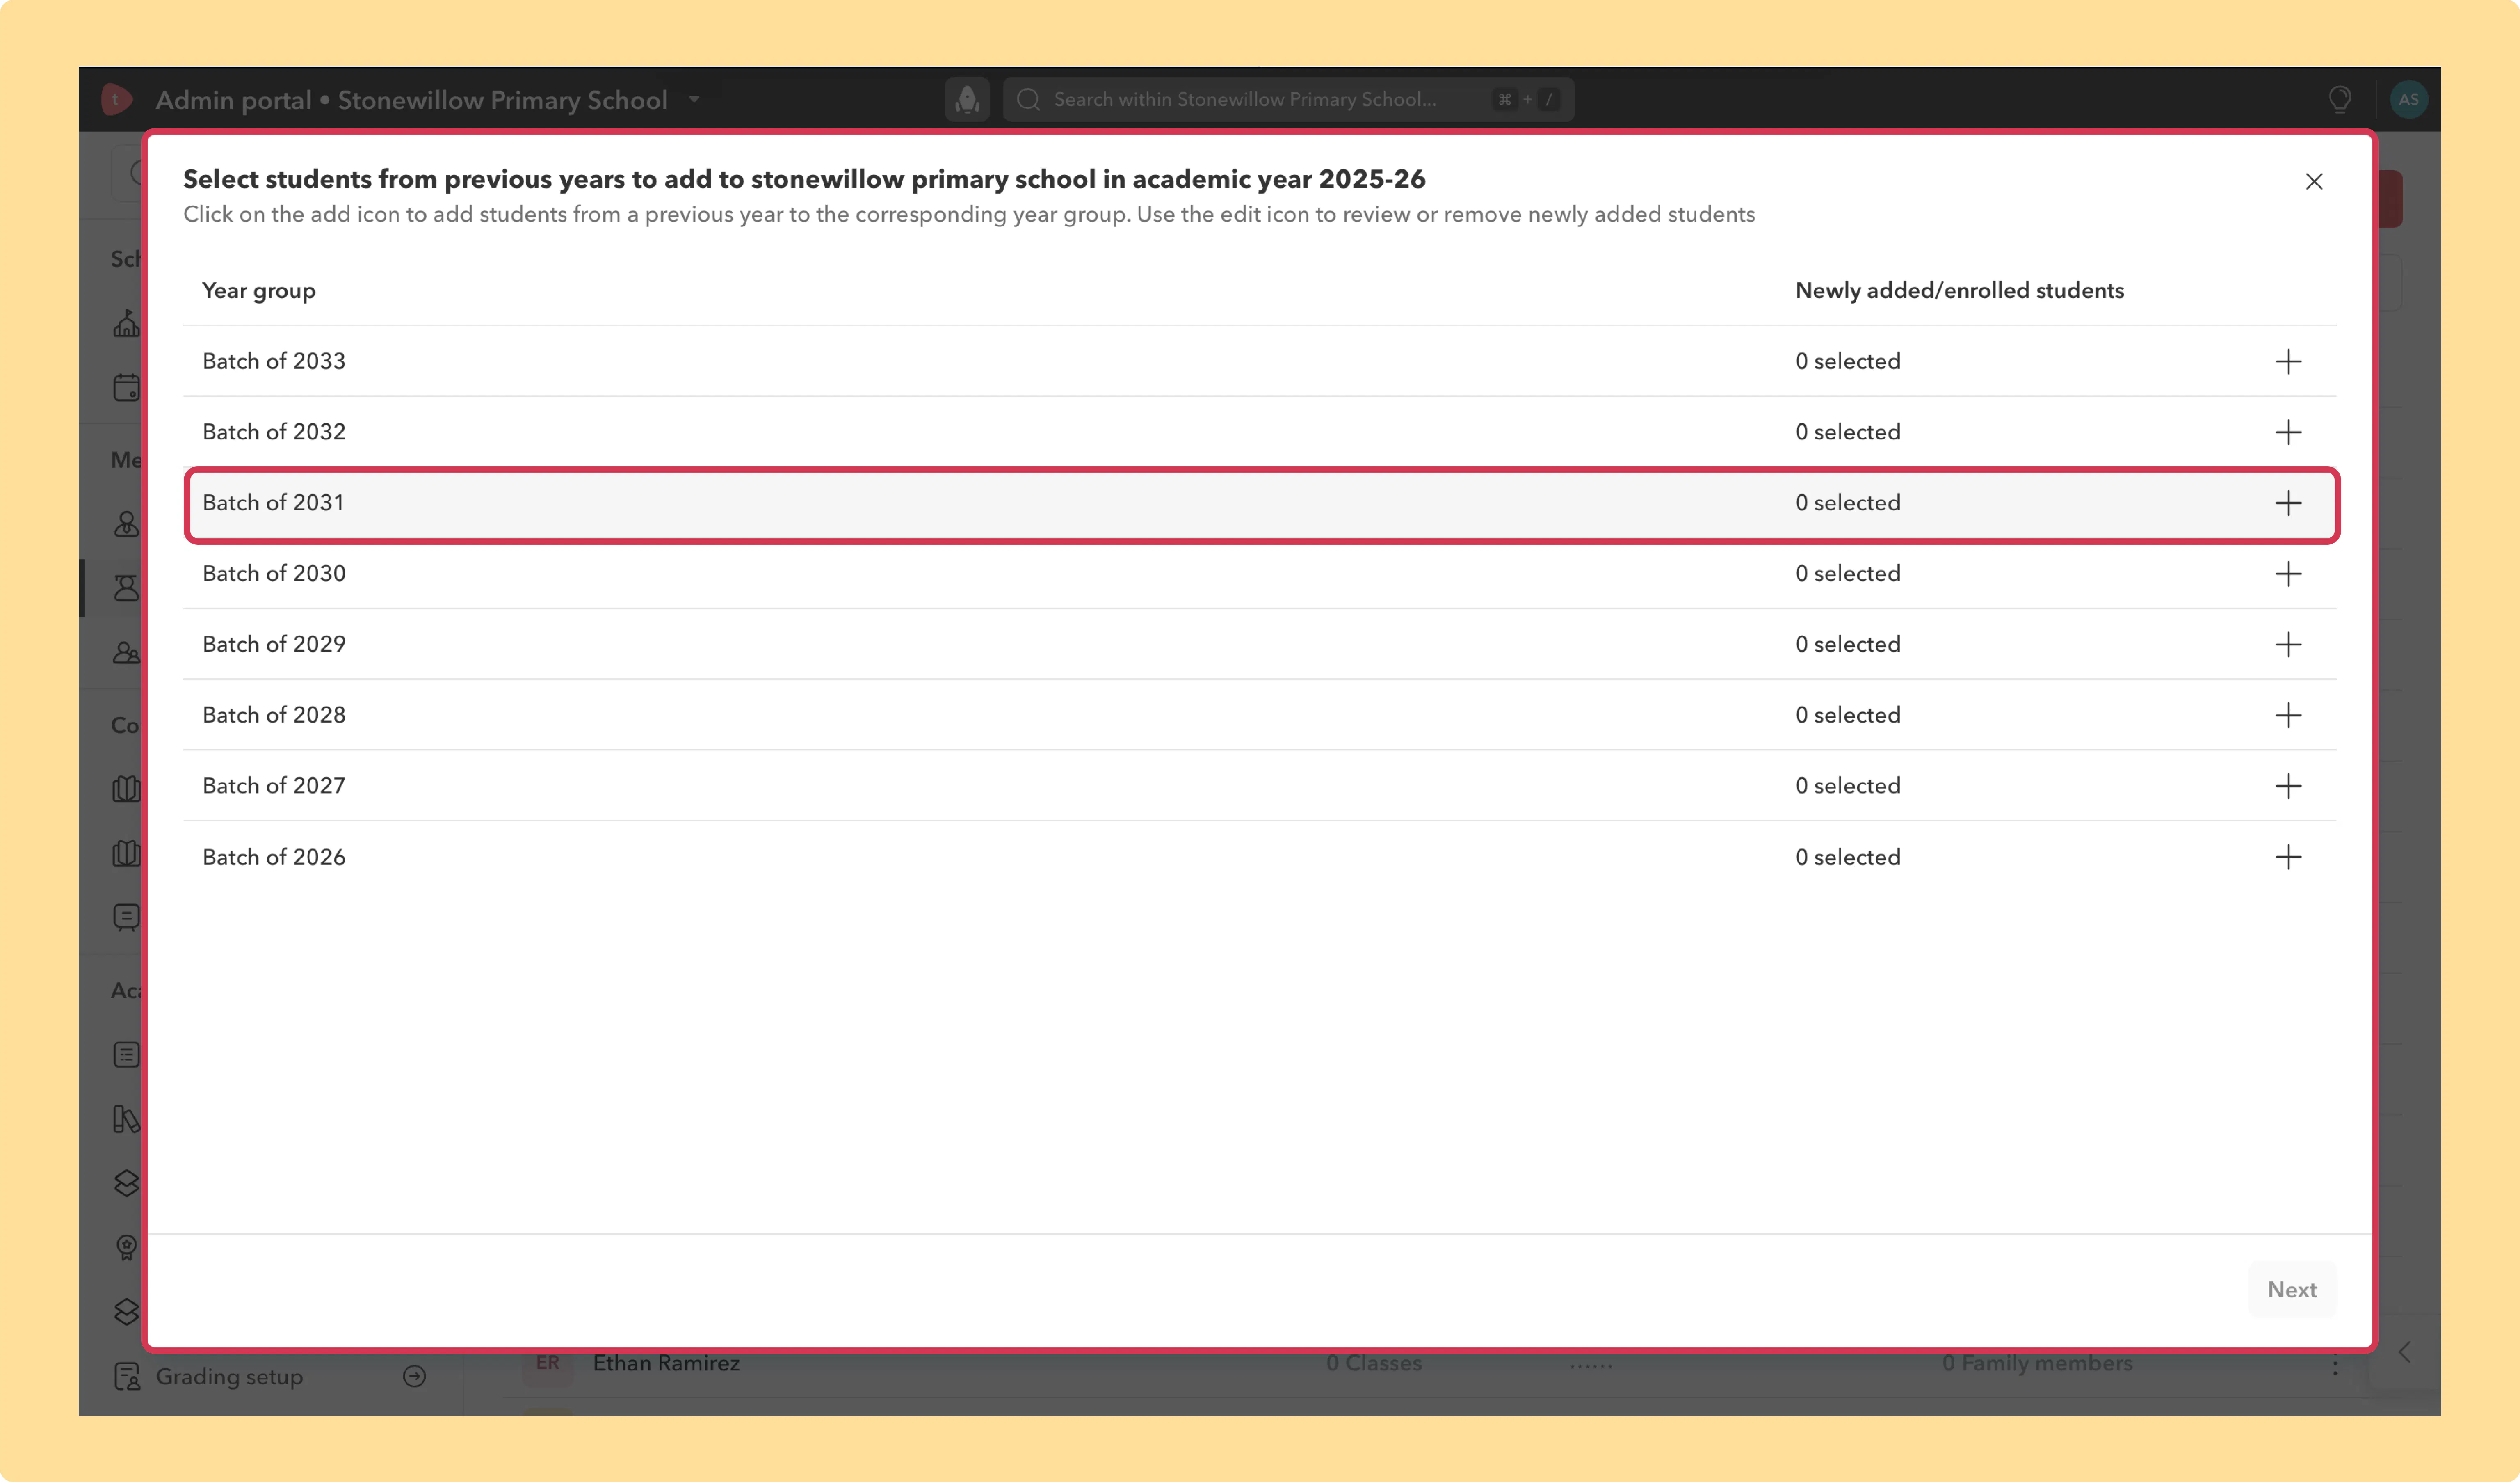Viewport: 2520px width, 1482px height.
Task: Open the school building icon in the sidebar
Action: point(127,323)
